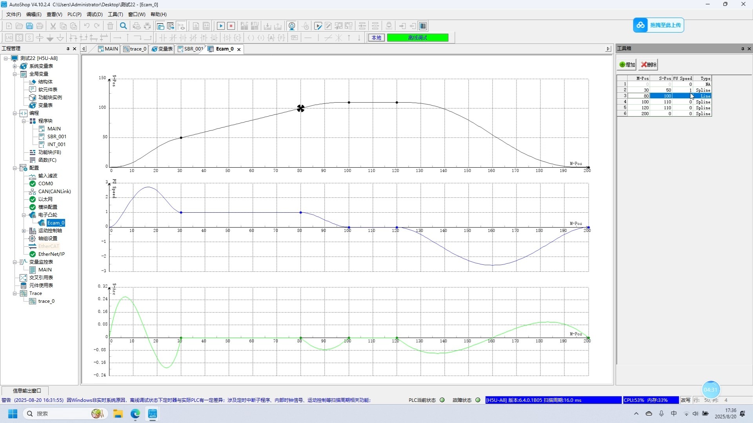Click the Download to PLC icon

pos(267,26)
